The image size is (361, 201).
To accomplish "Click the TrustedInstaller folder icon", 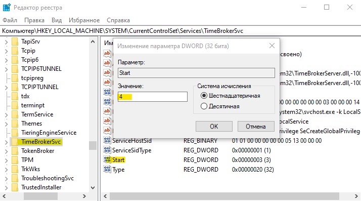I will click(x=15, y=187).
